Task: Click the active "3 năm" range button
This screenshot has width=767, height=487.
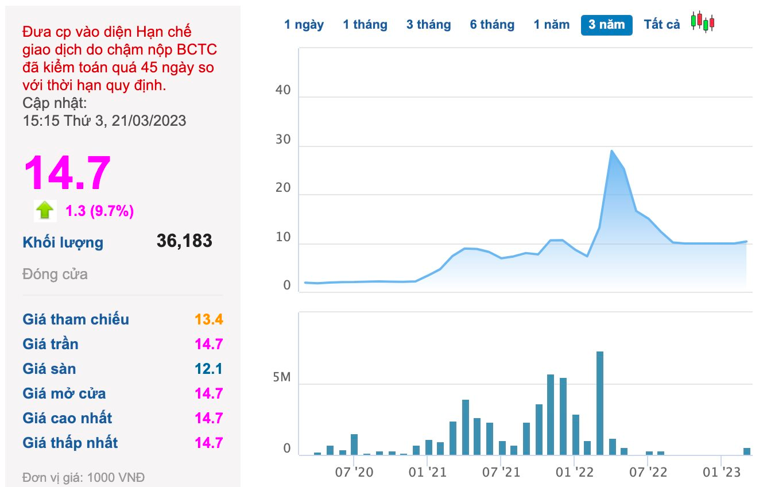Action: click(607, 25)
